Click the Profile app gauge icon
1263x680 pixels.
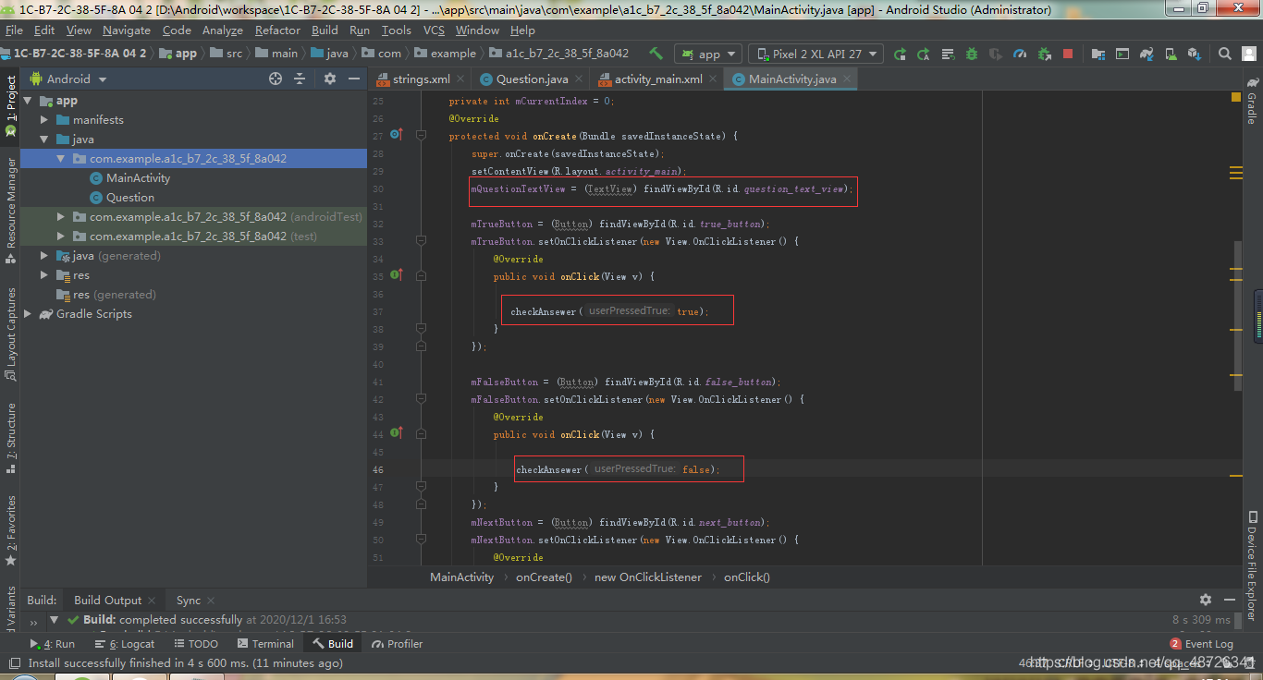[1020, 54]
